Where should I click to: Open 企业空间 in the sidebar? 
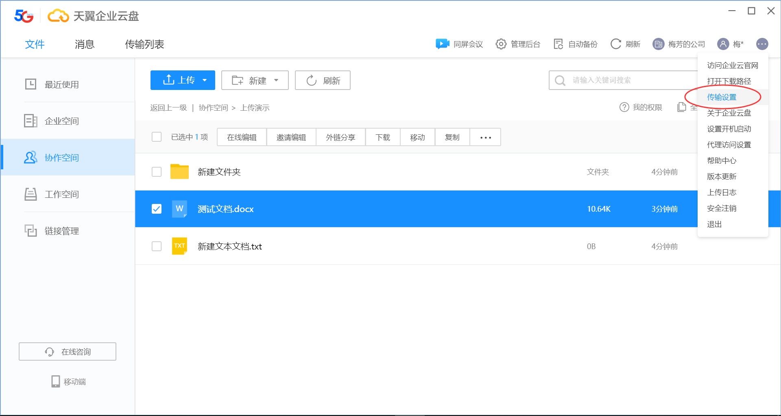point(62,121)
